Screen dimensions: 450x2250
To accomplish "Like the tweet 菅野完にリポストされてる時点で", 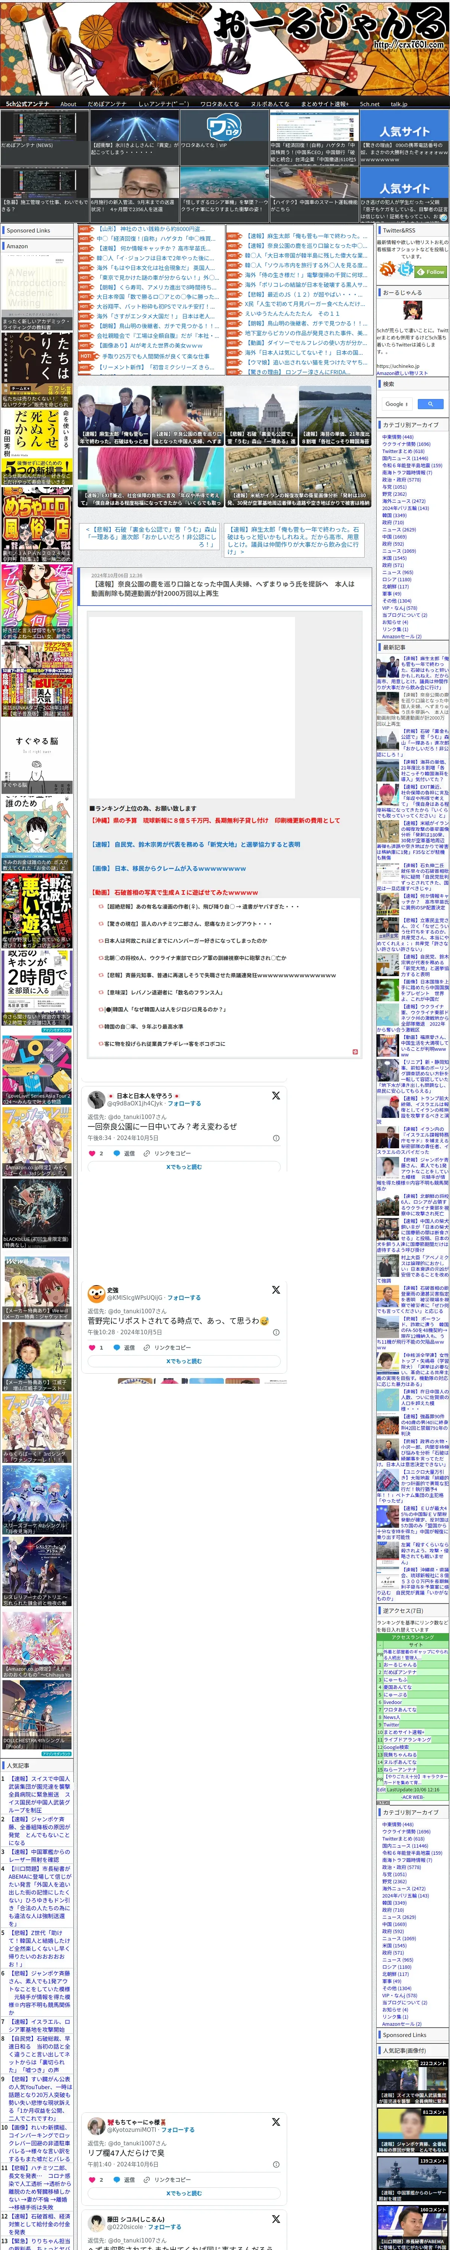I will [x=92, y=1347].
